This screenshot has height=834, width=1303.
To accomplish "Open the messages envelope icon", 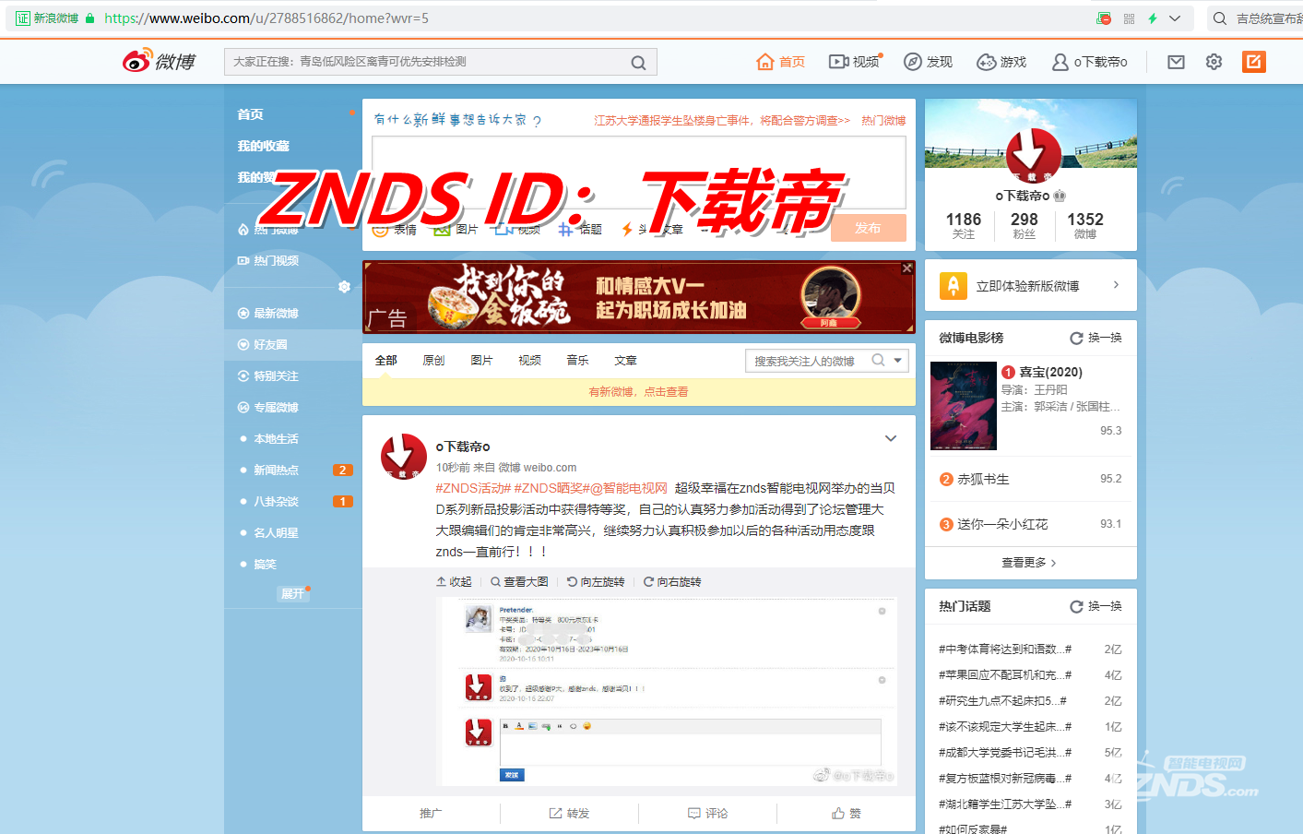I will click(x=1176, y=62).
